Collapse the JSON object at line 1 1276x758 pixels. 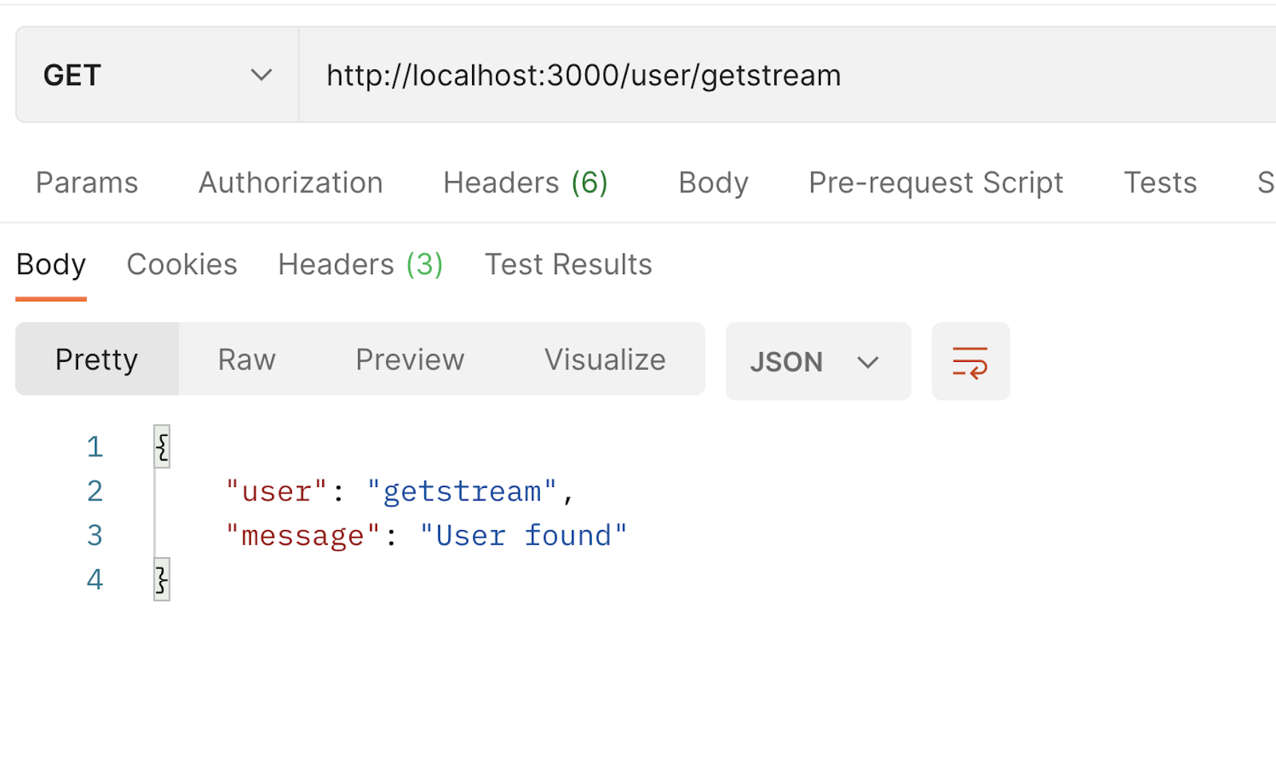[161, 446]
